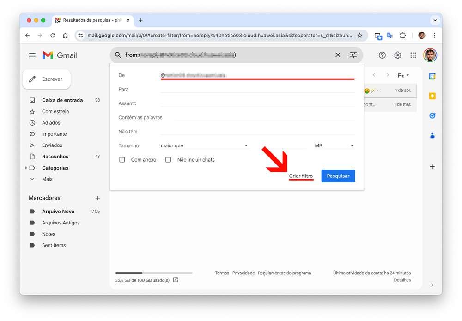Open Google Calendar in side panel
Image resolution: width=462 pixels, height=321 pixels.
[432, 76]
